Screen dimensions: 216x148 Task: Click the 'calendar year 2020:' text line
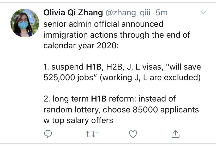point(81,46)
